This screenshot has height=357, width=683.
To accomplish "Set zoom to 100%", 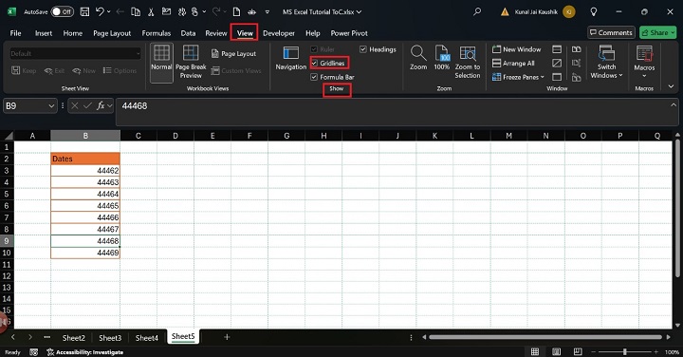I will (441, 58).
